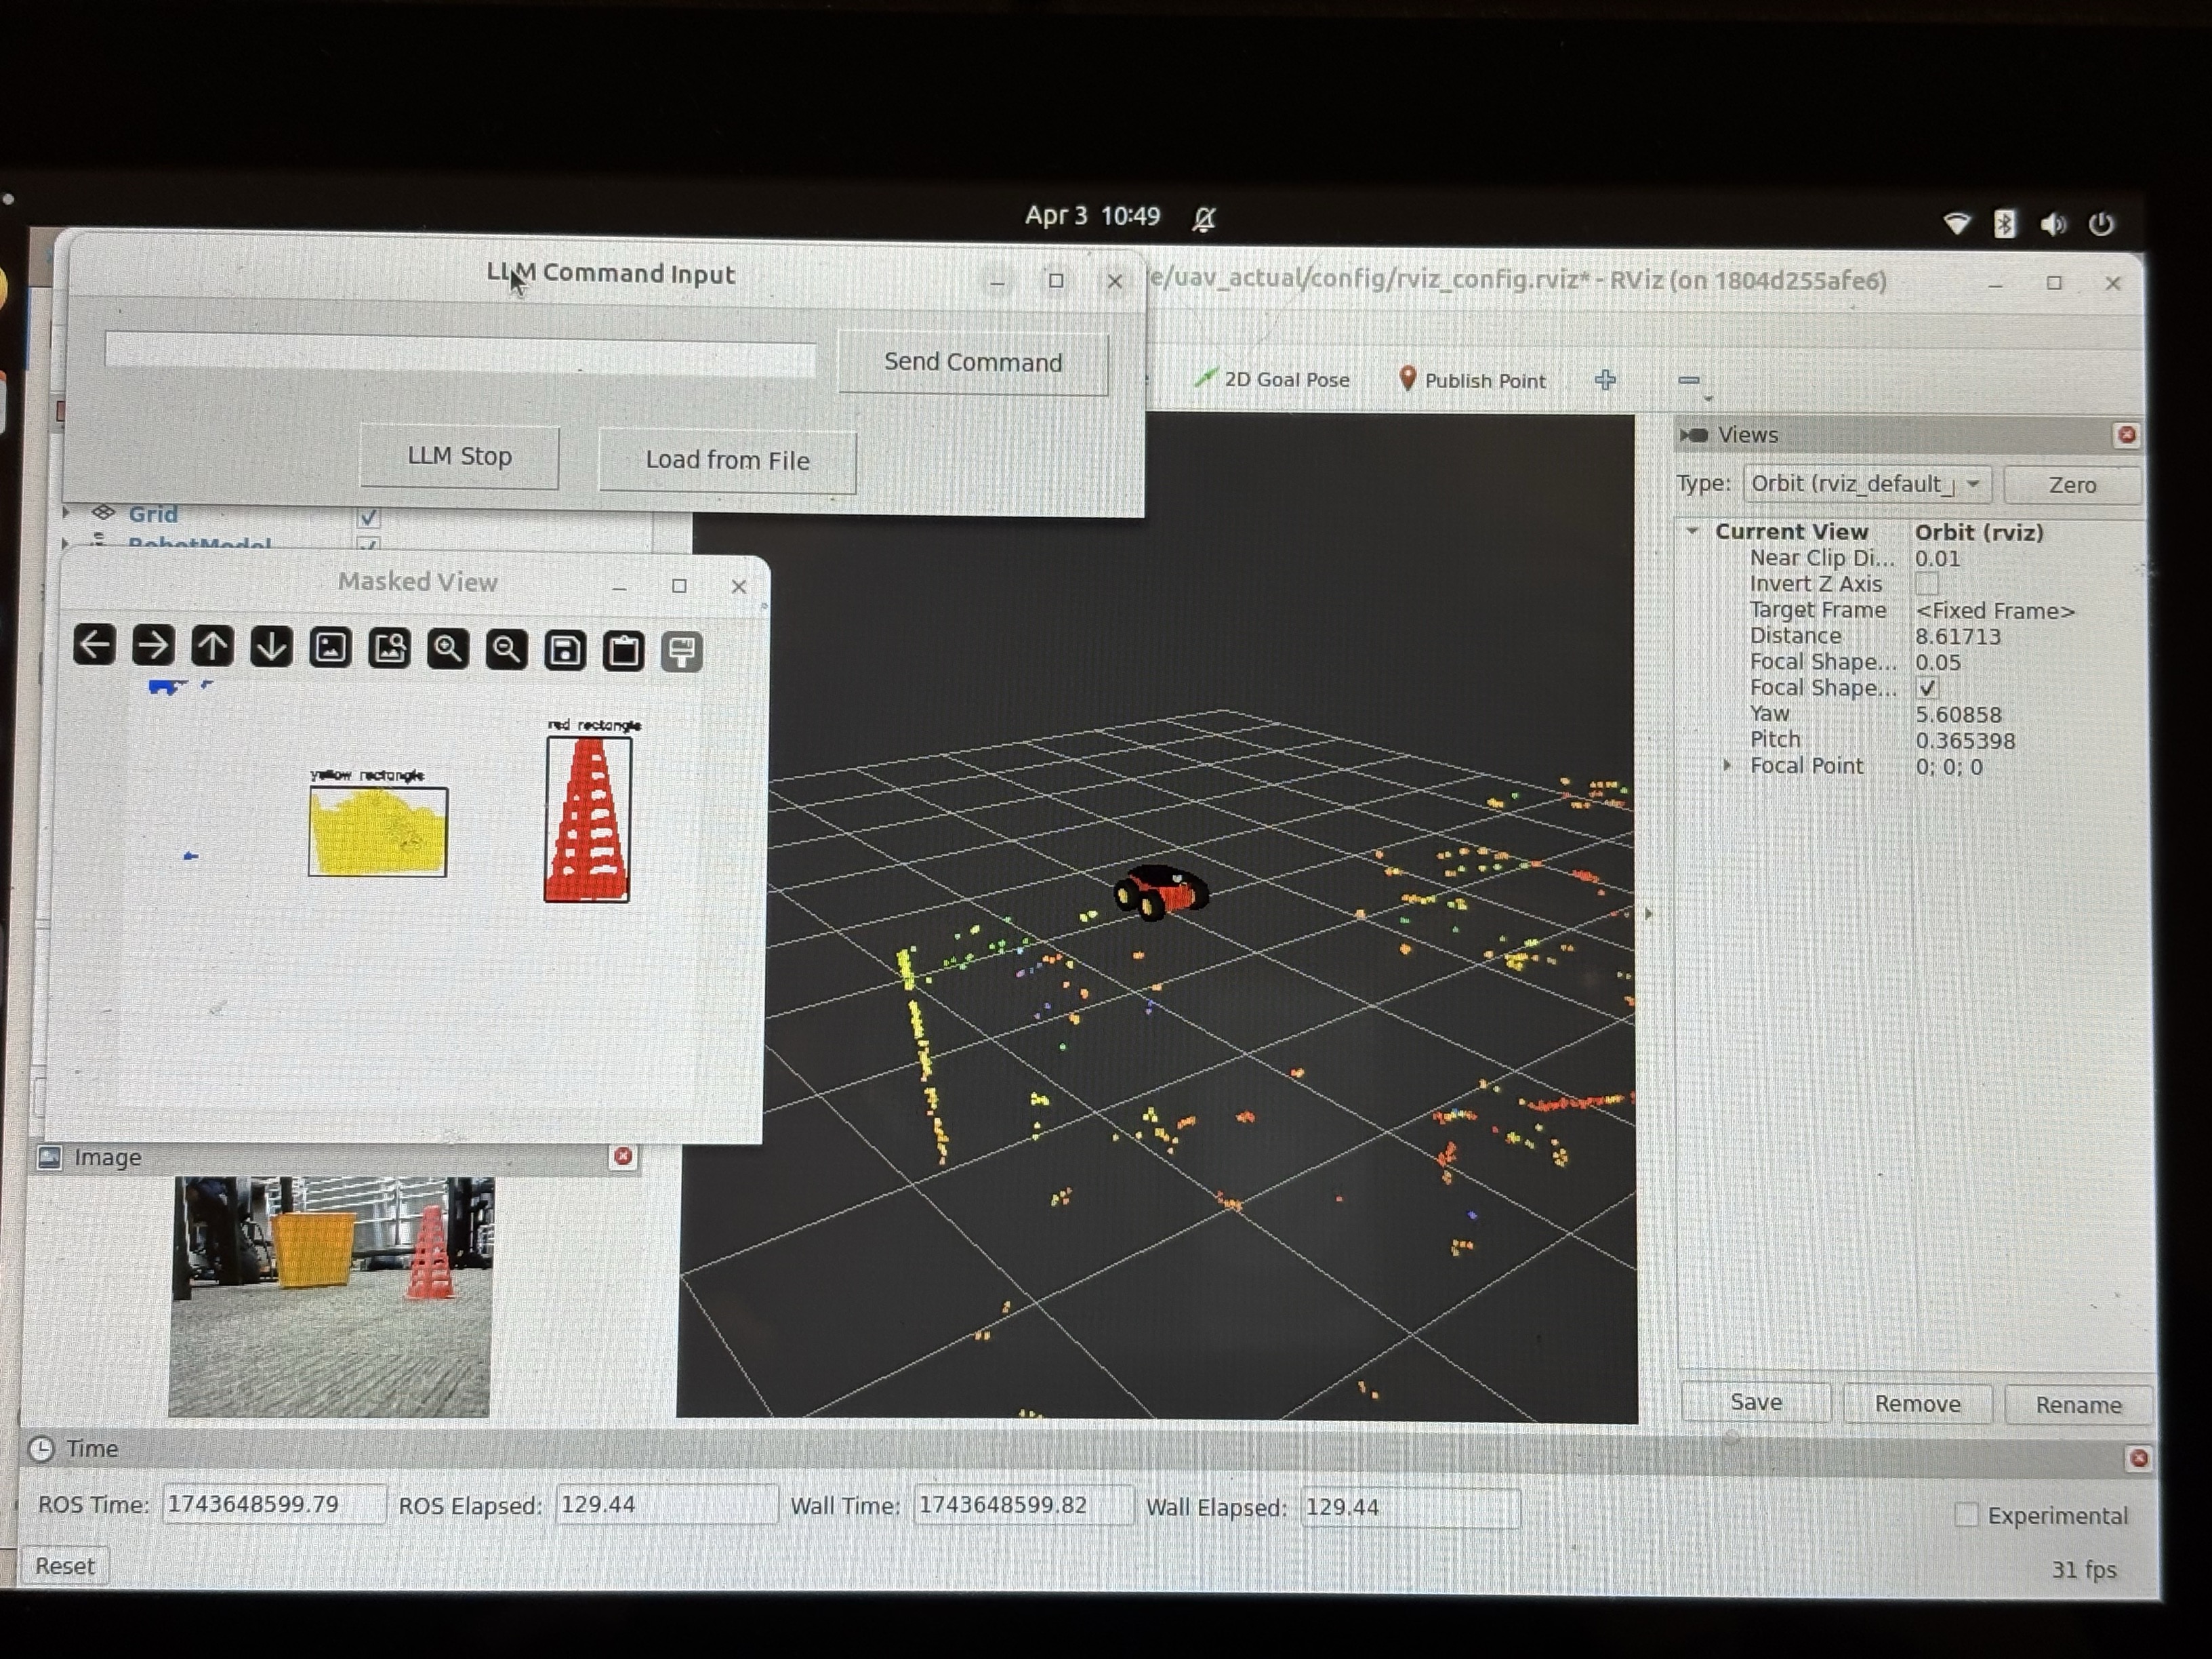Pan up in the Masked View toolbar

[x=212, y=647]
